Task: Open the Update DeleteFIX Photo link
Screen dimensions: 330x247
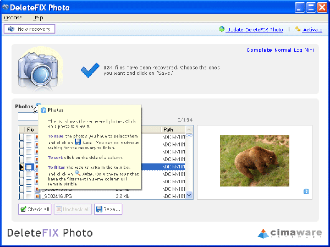Action: click(x=254, y=30)
